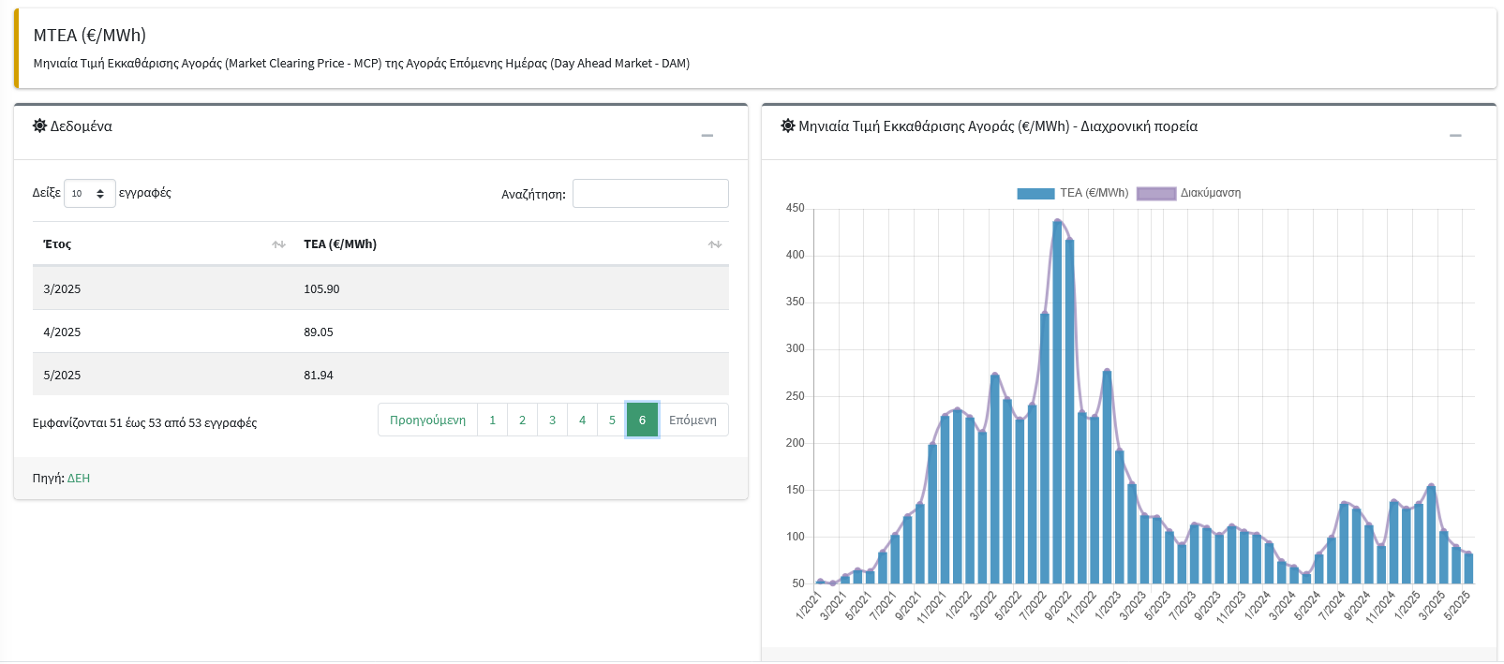1504x664 pixels.
Task: Open the ΔΕΗ source link
Action: pos(79,479)
